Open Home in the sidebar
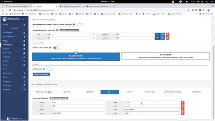 tap(6, 25)
